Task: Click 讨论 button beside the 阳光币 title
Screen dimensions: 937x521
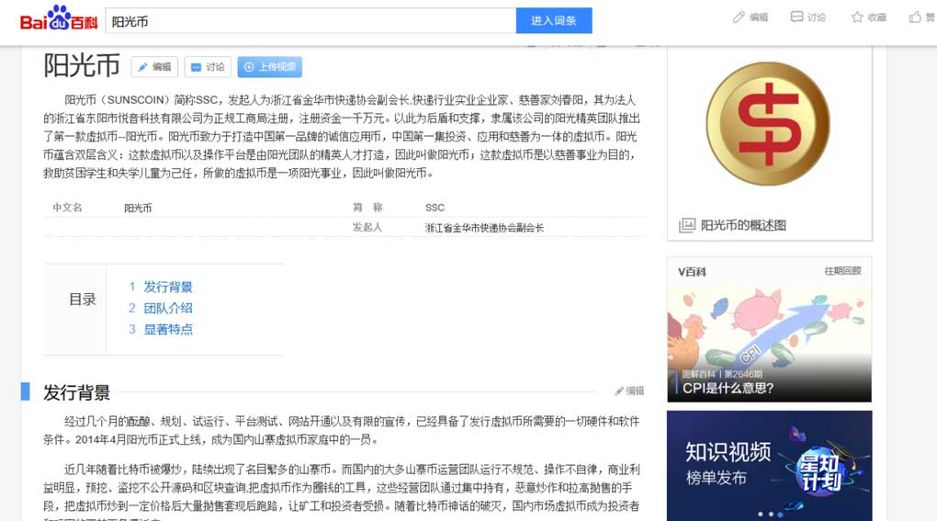Action: point(208,67)
